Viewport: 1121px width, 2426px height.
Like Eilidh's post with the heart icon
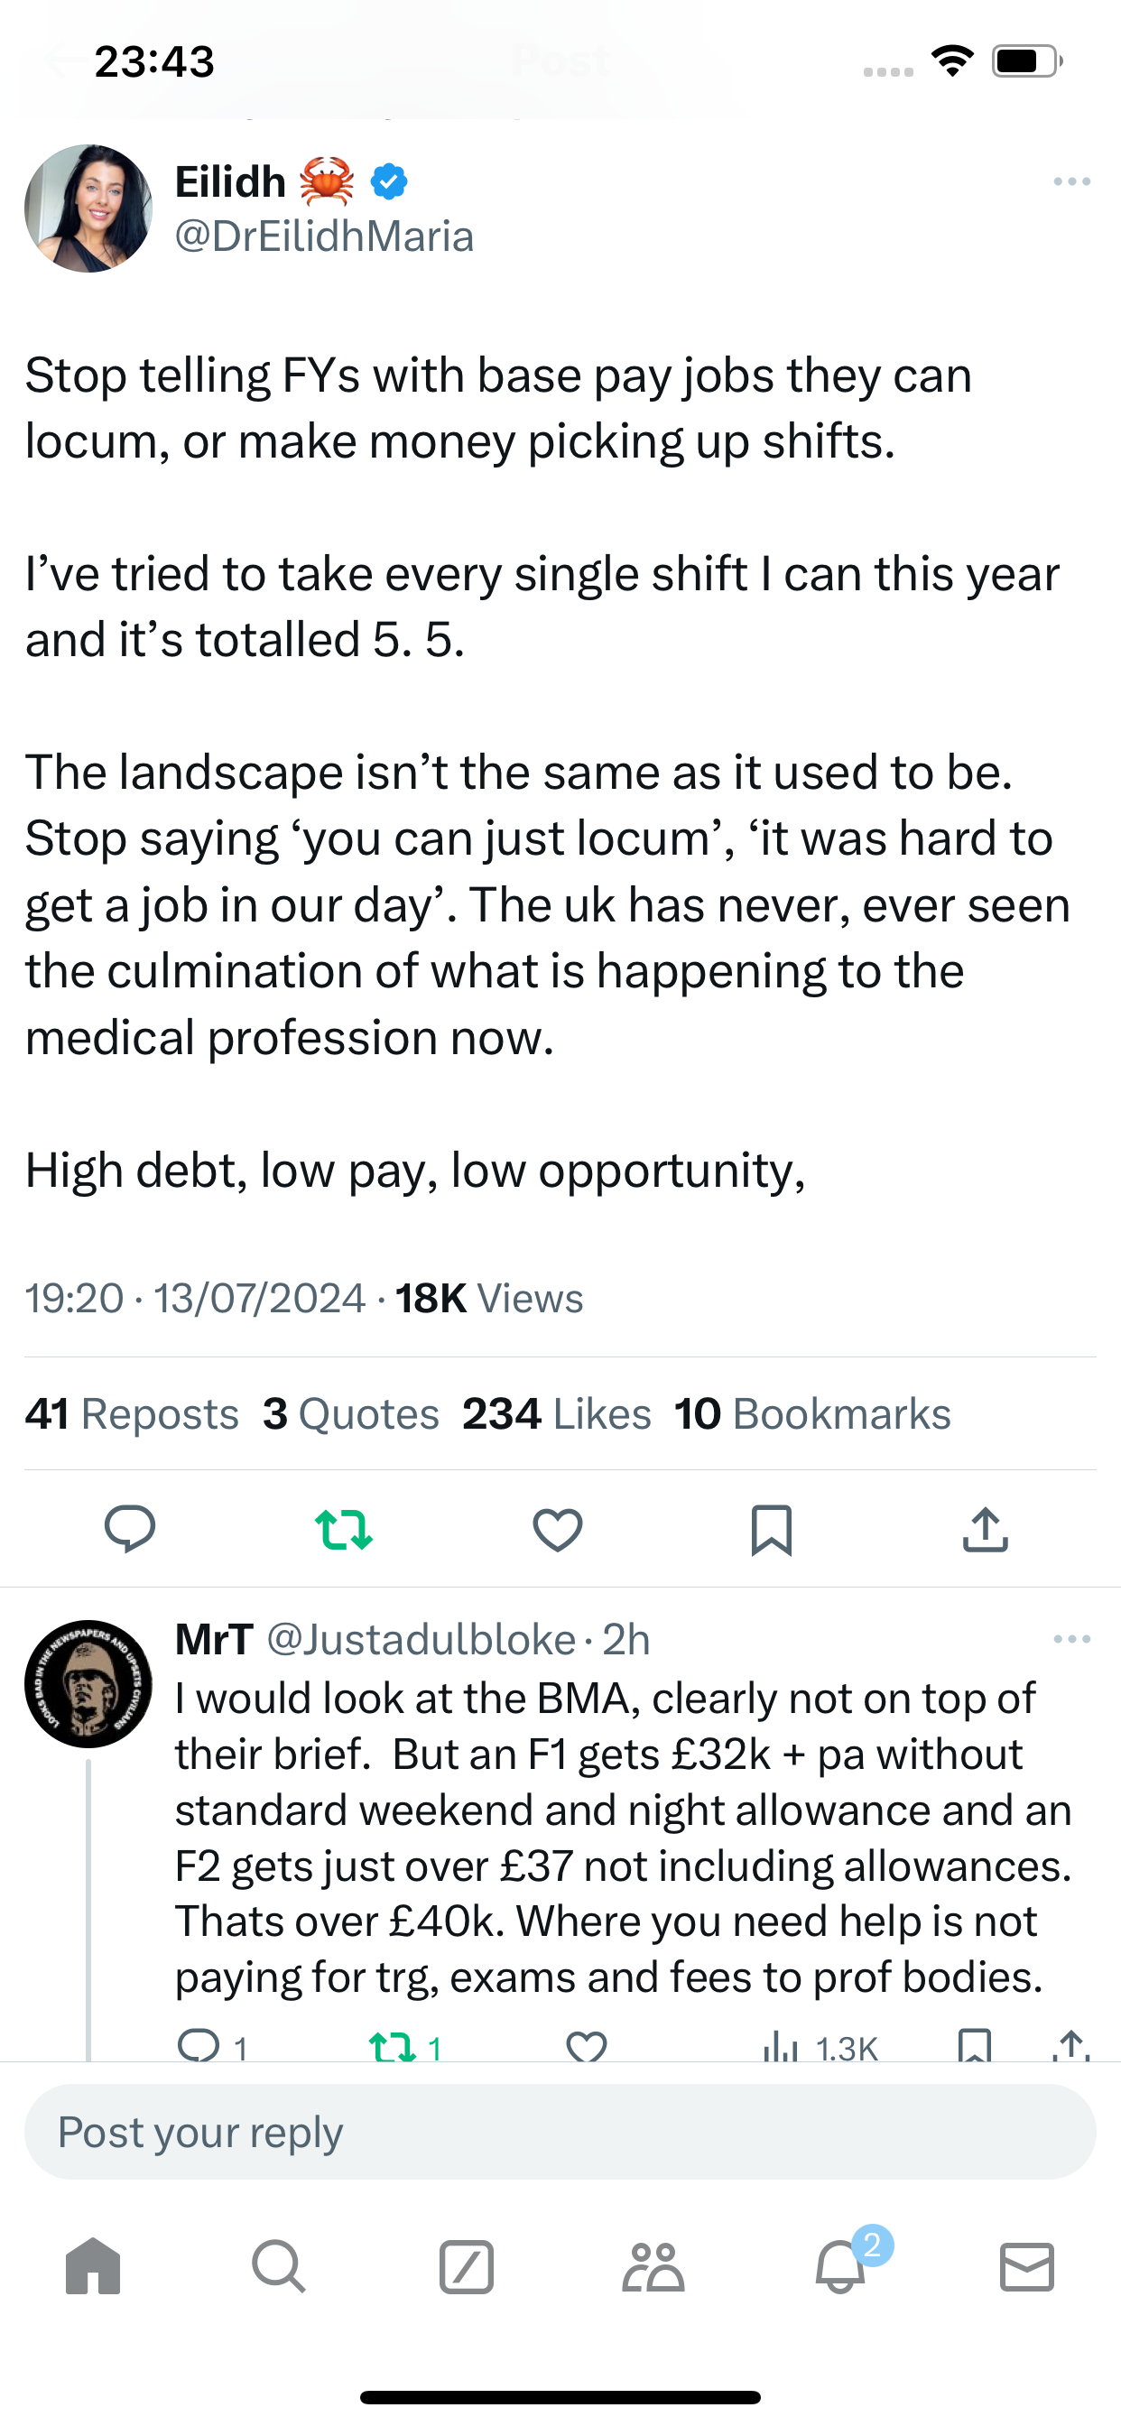558,1528
